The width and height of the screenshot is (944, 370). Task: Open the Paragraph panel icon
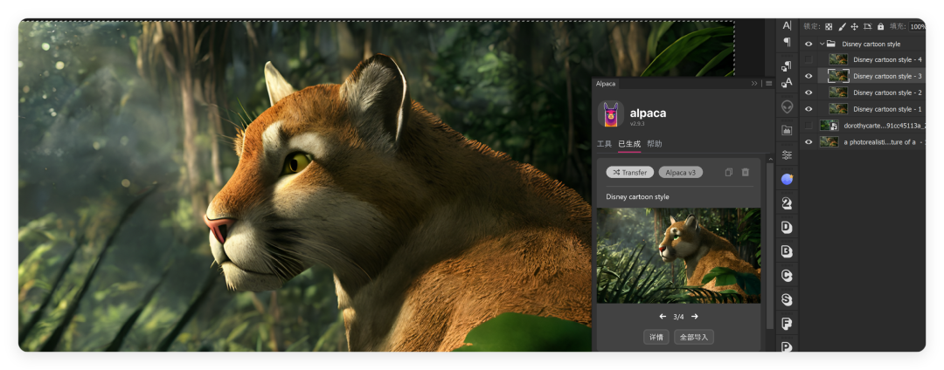(x=787, y=42)
